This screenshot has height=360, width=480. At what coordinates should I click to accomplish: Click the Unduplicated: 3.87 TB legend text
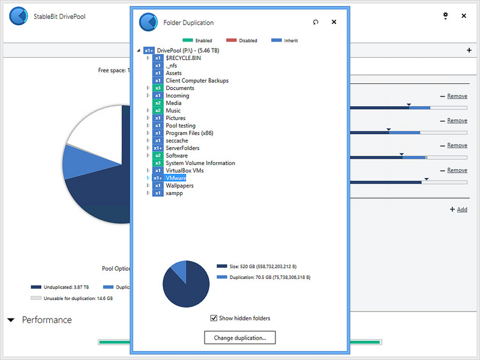pyautogui.click(x=66, y=287)
